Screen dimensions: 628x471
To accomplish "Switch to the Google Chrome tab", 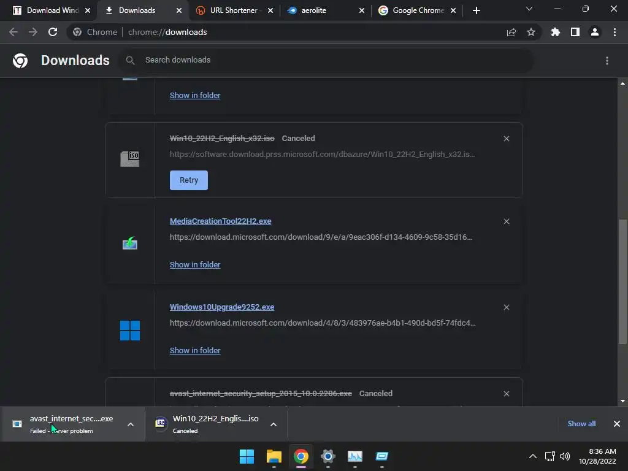I will coord(418,10).
